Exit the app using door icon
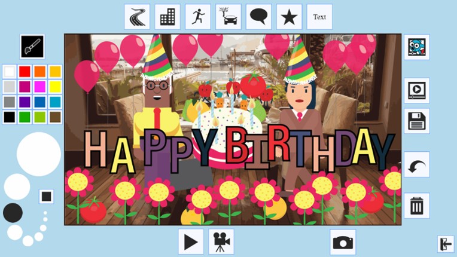 click(x=446, y=244)
